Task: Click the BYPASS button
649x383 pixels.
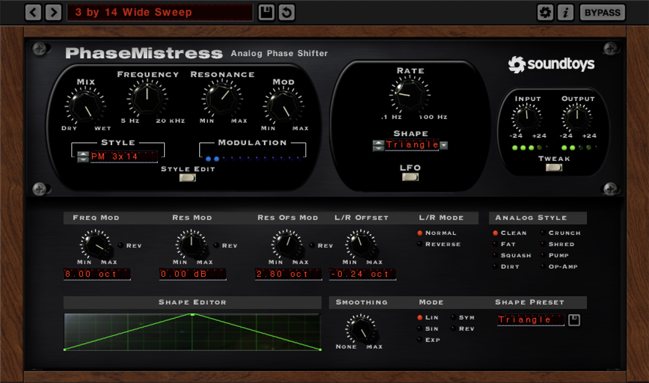Action: point(602,12)
